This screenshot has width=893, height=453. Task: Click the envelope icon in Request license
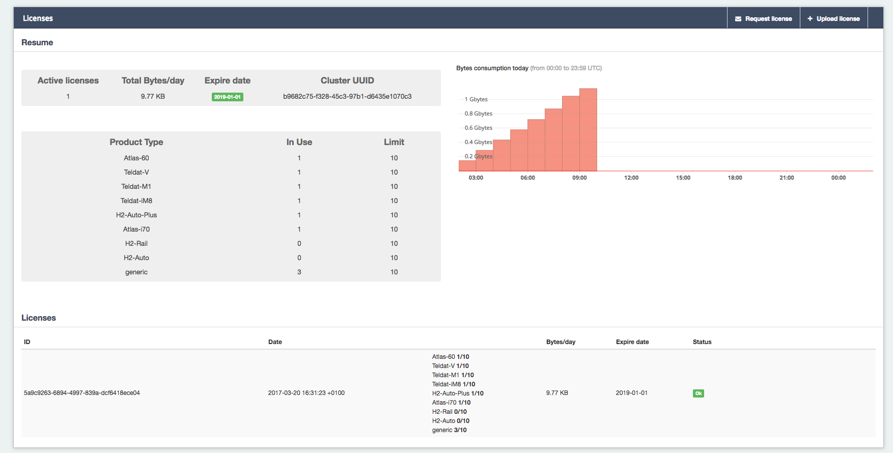pyautogui.click(x=738, y=19)
